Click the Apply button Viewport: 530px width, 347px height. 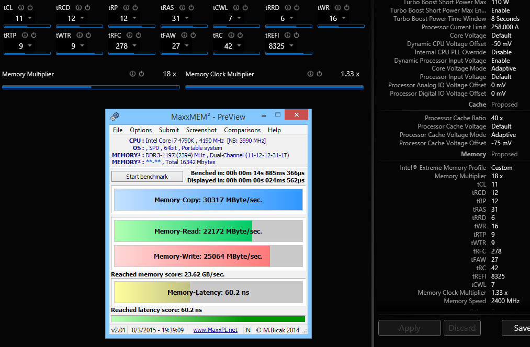click(x=409, y=328)
